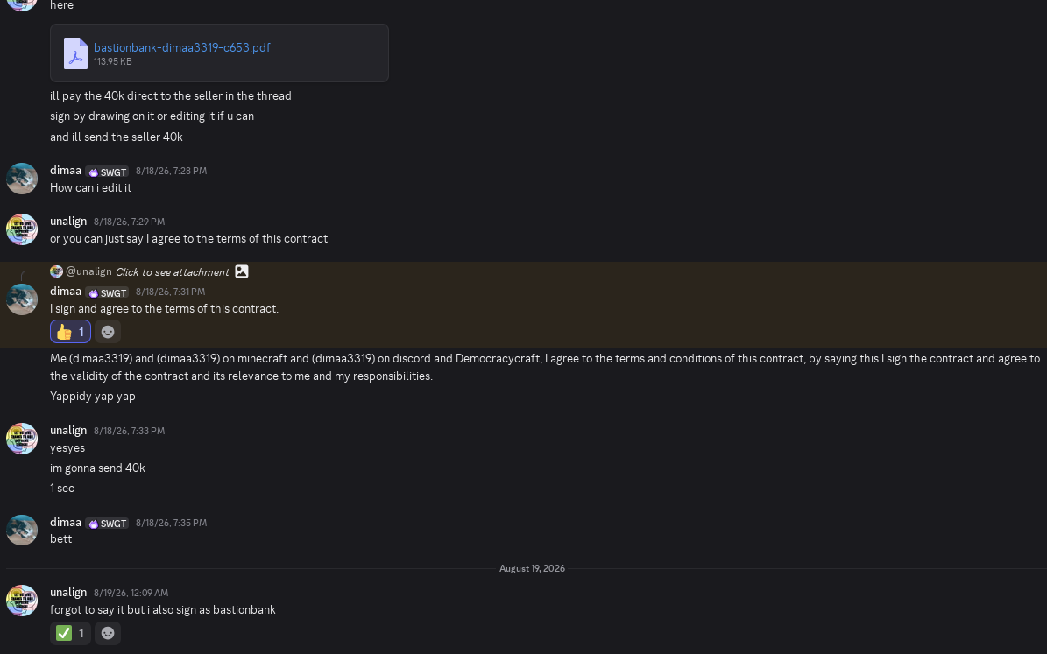Open unalign's avatar at 7:29 PM message
Viewport: 1047px width, 654px height.
[22, 229]
